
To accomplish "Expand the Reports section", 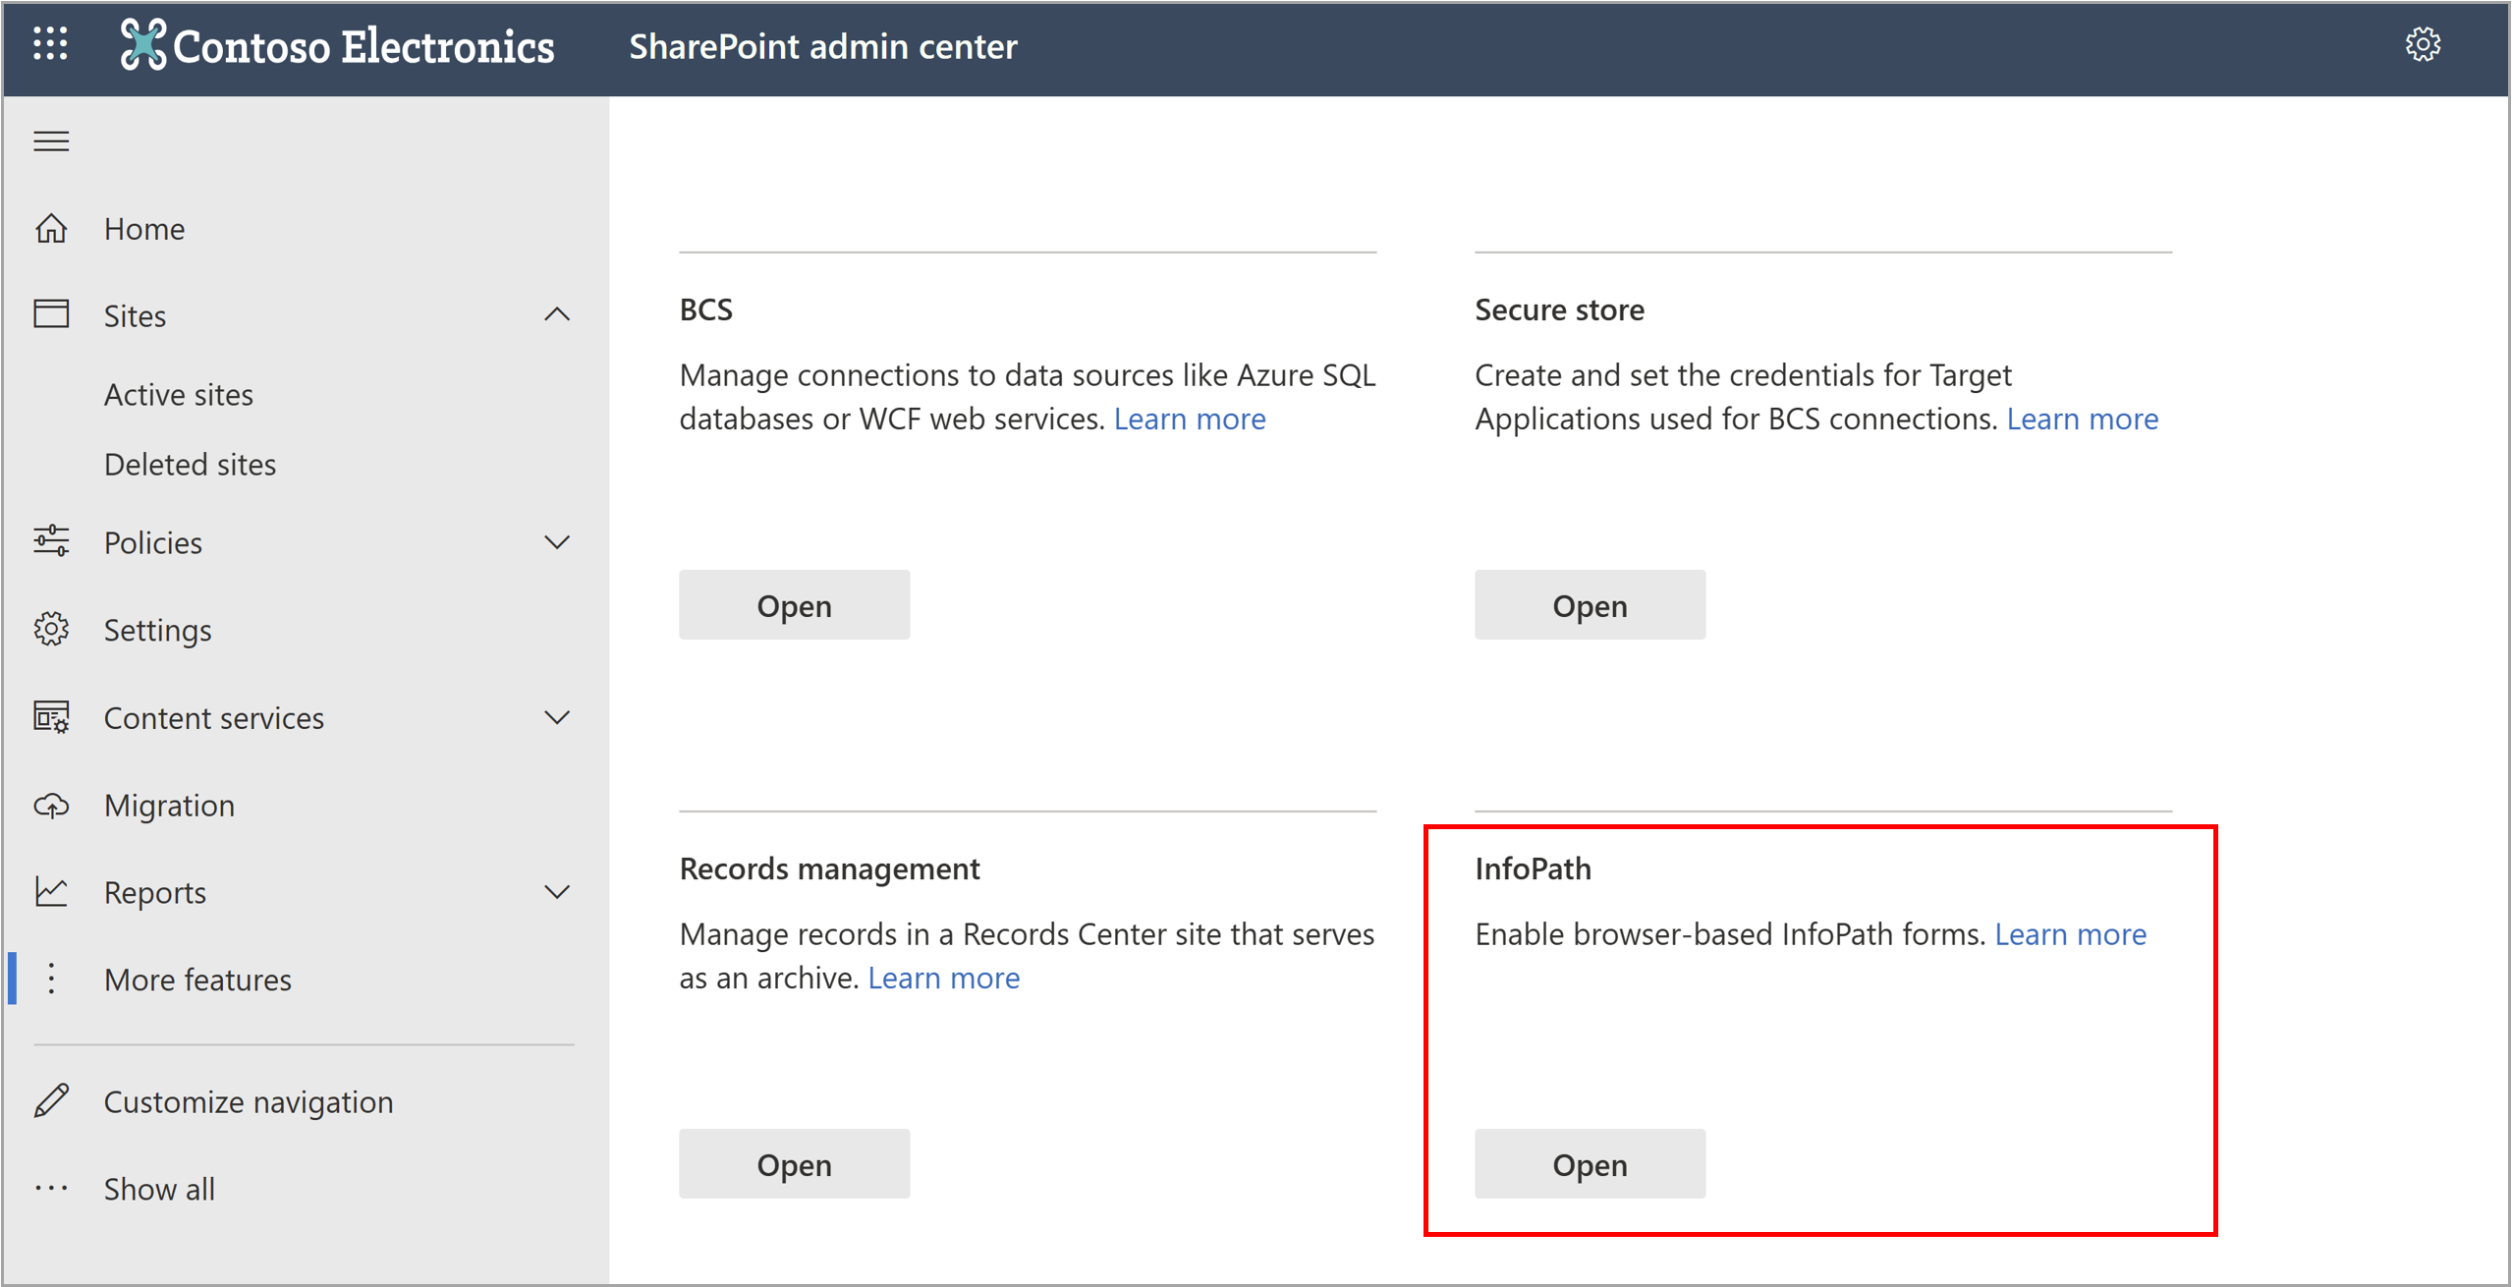I will pos(557,891).
